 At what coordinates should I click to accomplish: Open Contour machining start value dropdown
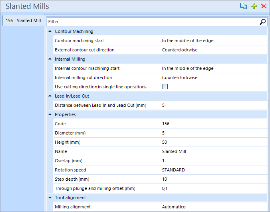coord(214,41)
